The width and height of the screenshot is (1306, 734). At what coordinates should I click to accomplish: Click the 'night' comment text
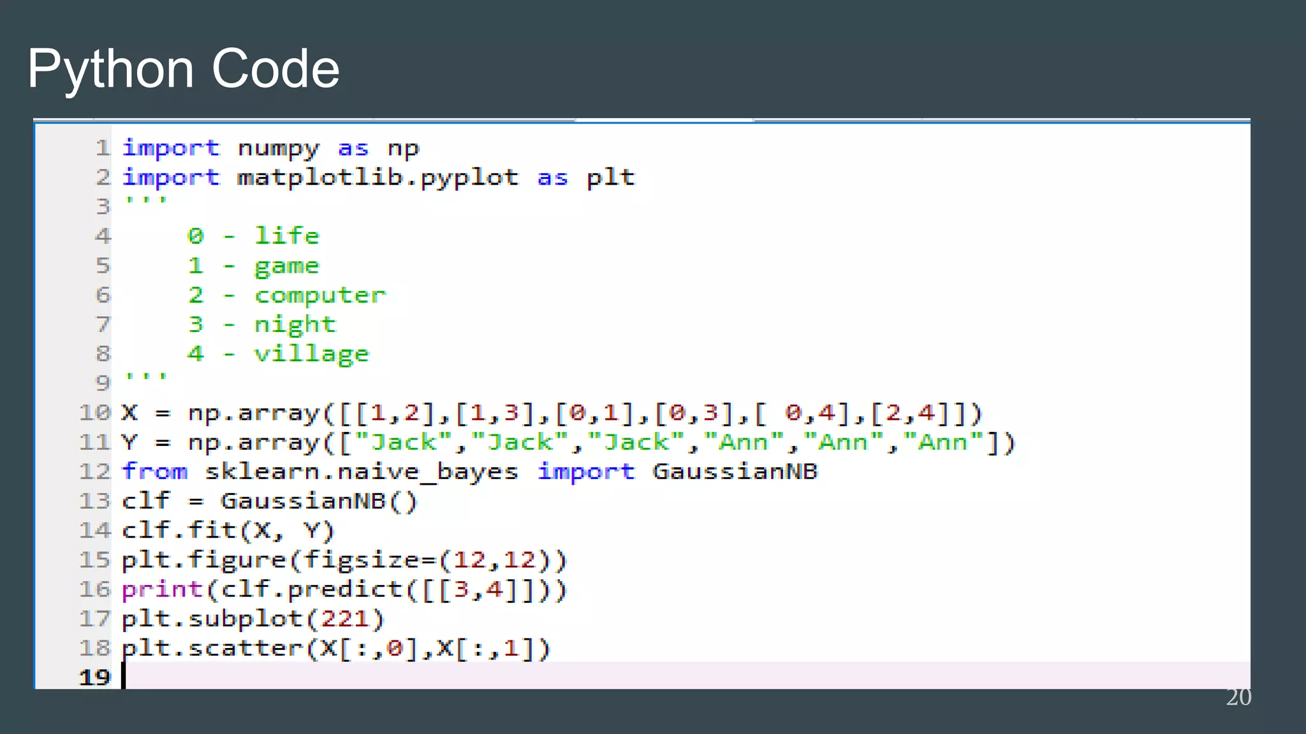click(295, 325)
